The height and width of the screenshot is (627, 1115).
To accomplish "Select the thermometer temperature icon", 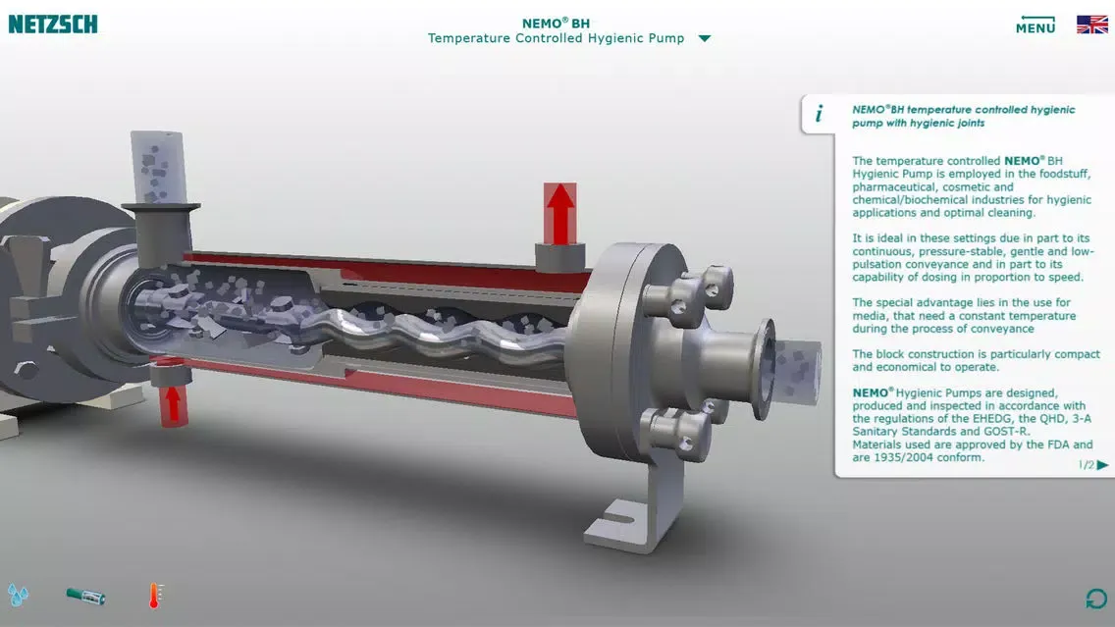I will [155, 596].
